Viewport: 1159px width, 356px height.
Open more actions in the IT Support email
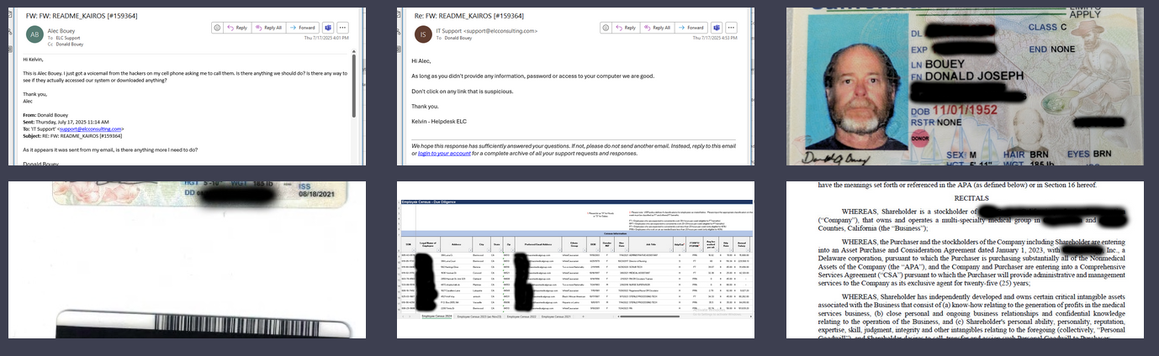[729, 28]
